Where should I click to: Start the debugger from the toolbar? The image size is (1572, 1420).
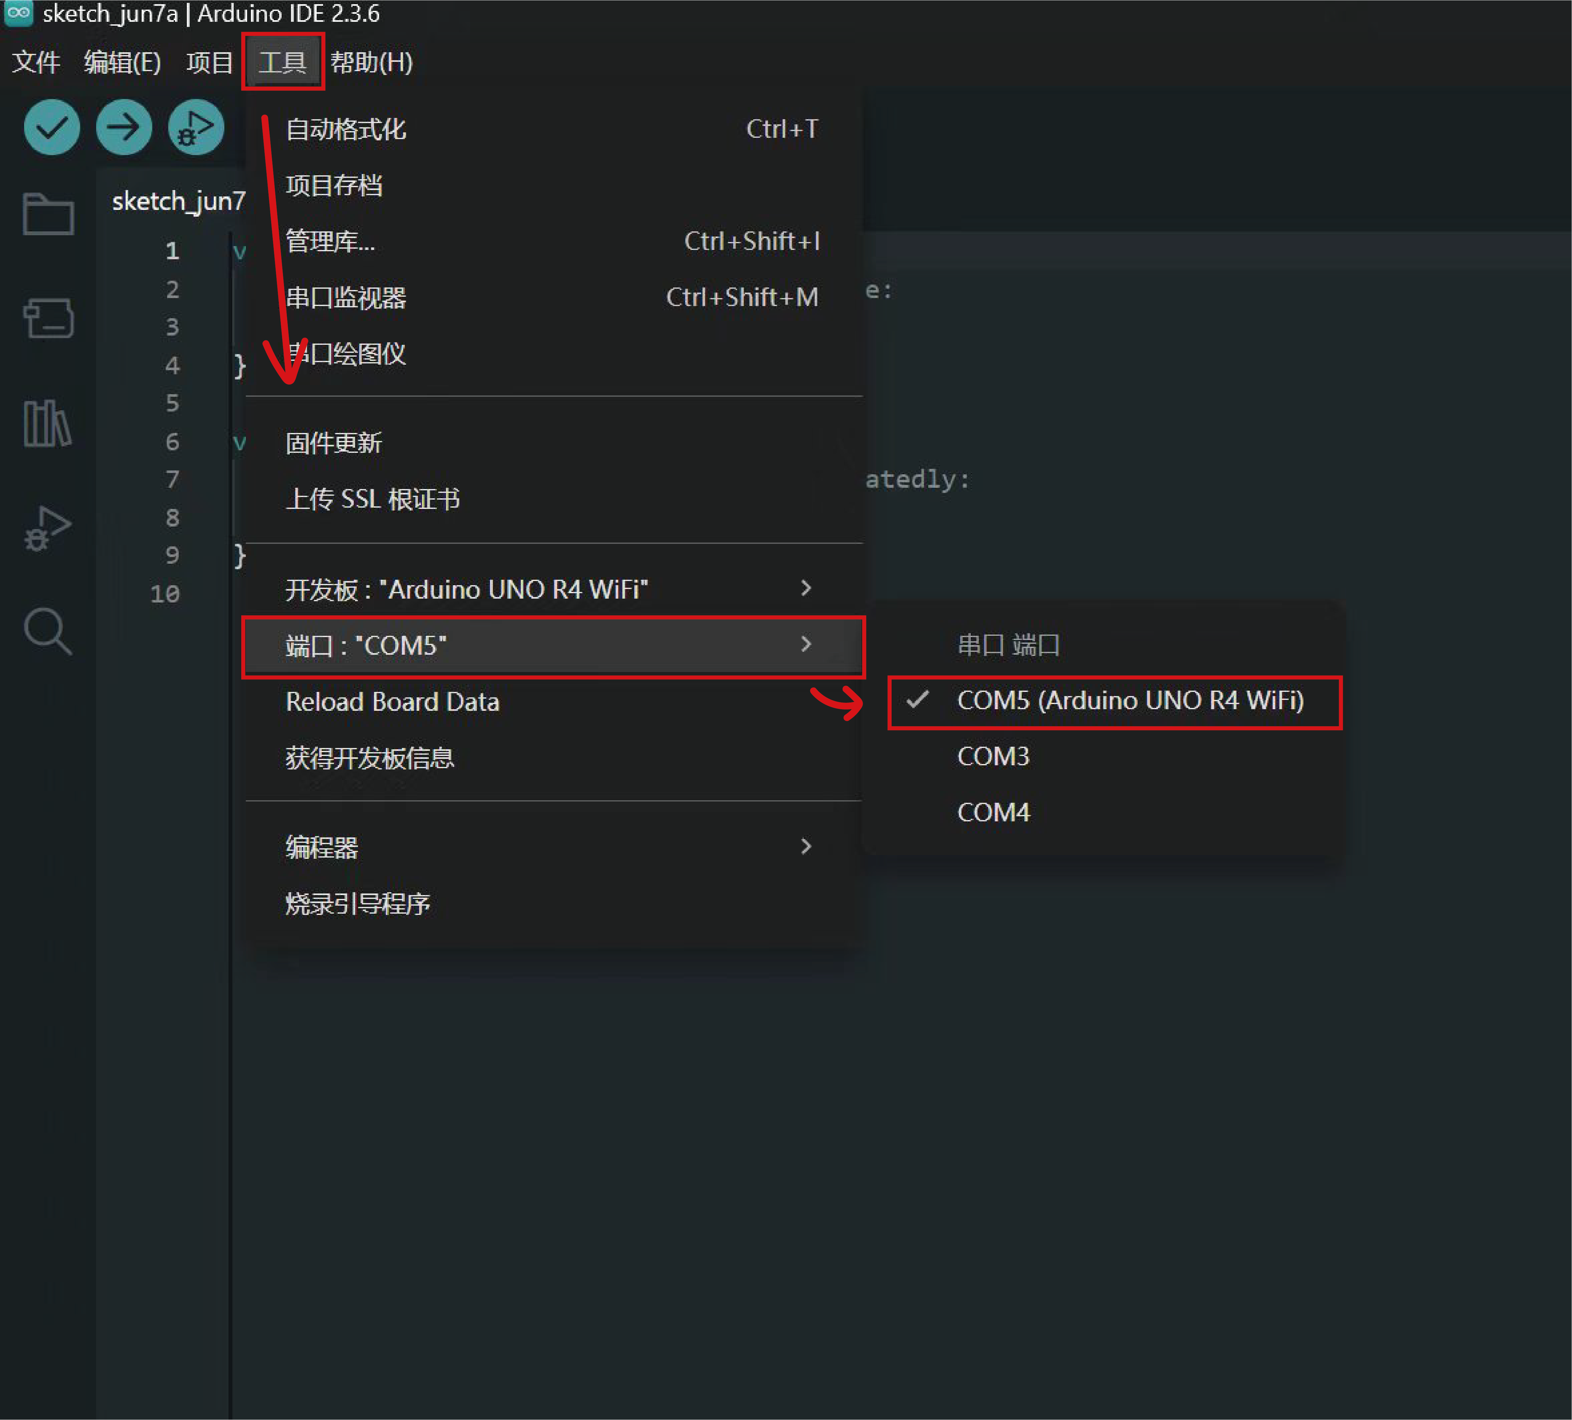coord(196,127)
